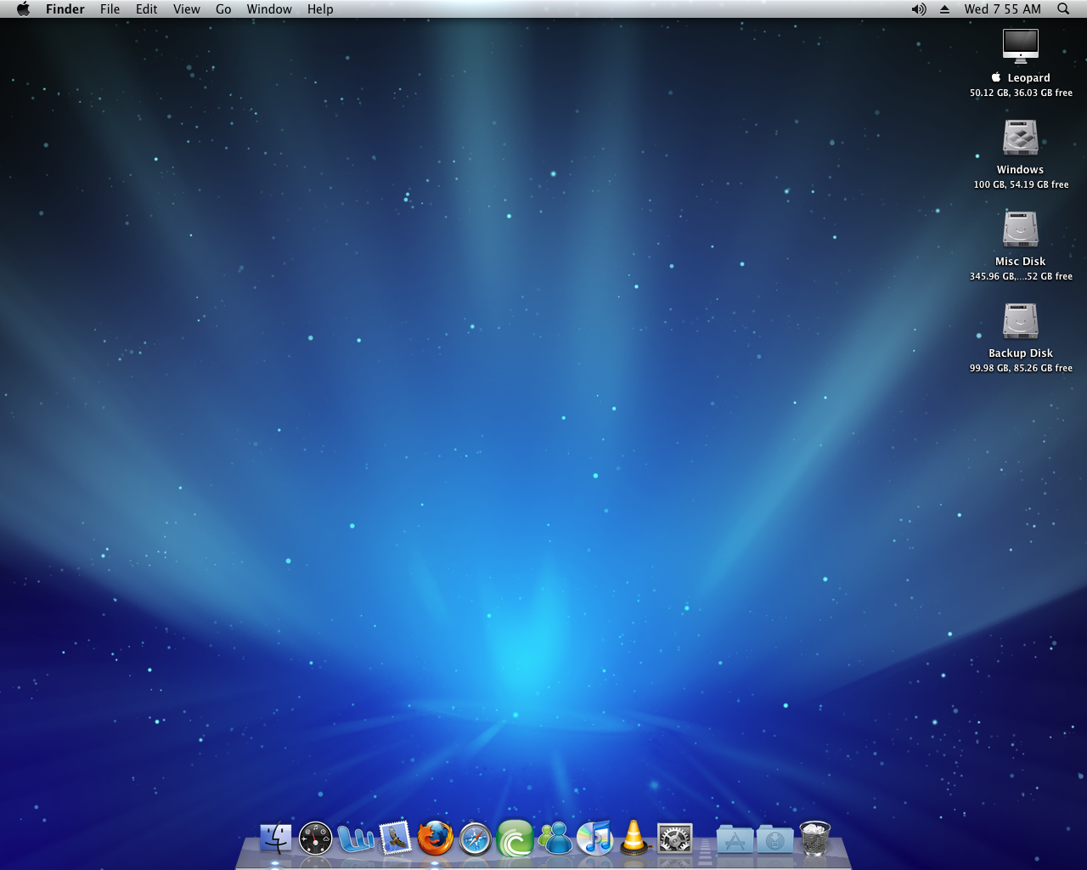
Task: Open the Go menu
Action: pyautogui.click(x=223, y=9)
